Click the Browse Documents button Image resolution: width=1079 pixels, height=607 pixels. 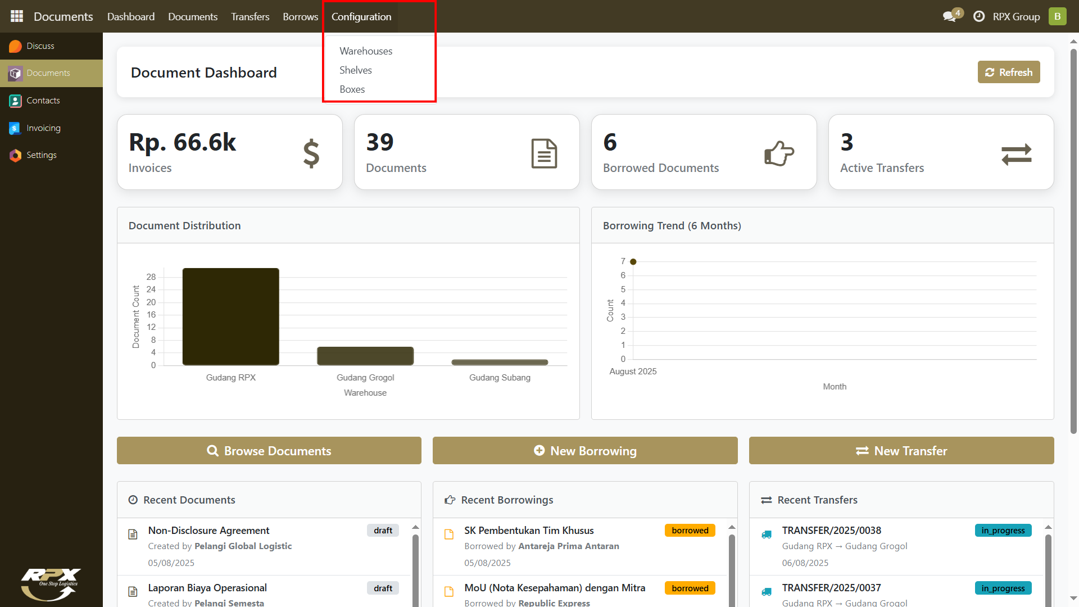click(269, 451)
